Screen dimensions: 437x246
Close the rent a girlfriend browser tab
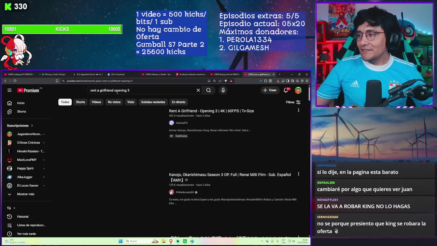273,74
